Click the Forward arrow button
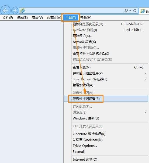The height and width of the screenshot is (163, 149). [15, 10]
